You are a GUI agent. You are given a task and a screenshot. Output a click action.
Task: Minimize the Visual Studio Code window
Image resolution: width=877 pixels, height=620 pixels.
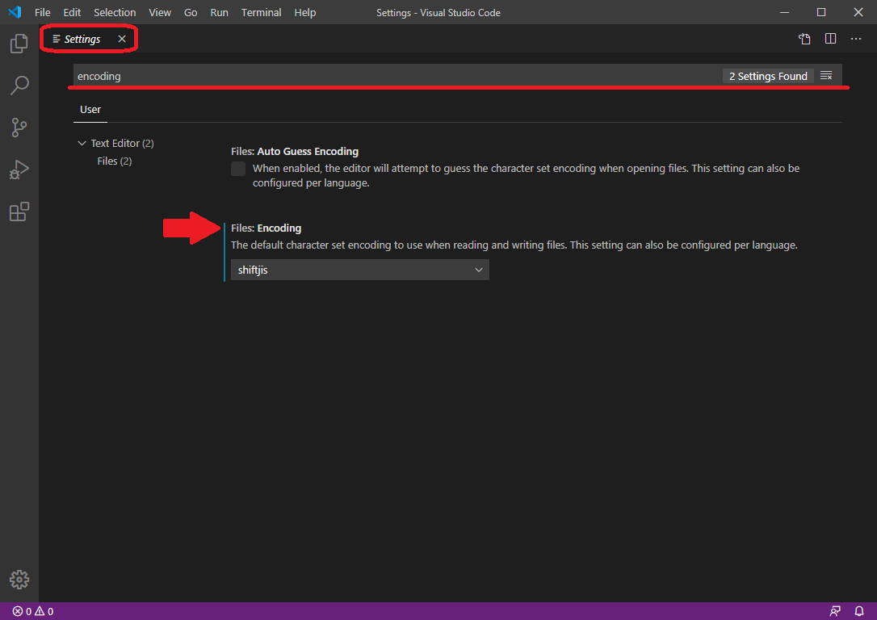click(785, 12)
